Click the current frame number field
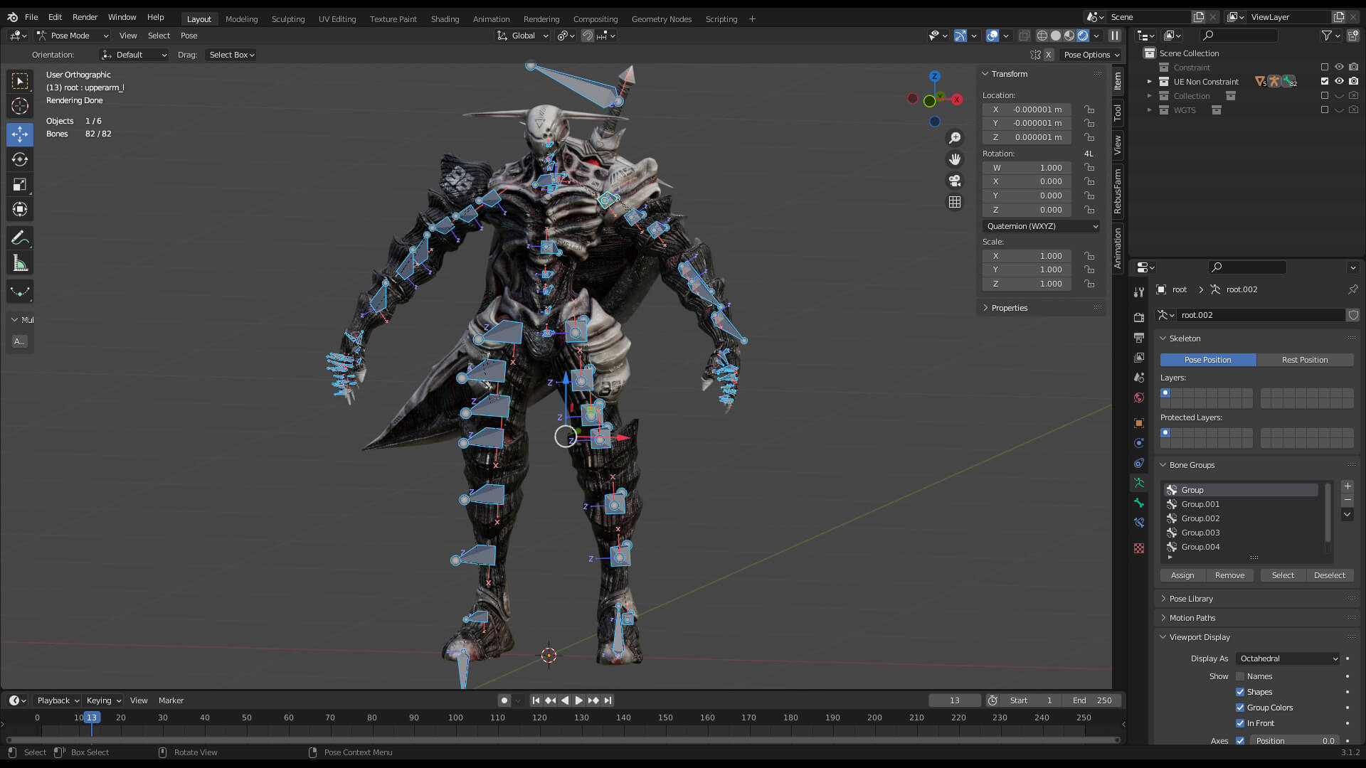The height and width of the screenshot is (768, 1366). [x=955, y=700]
